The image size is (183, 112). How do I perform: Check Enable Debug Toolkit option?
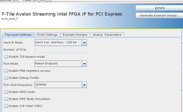(x=6, y=78)
